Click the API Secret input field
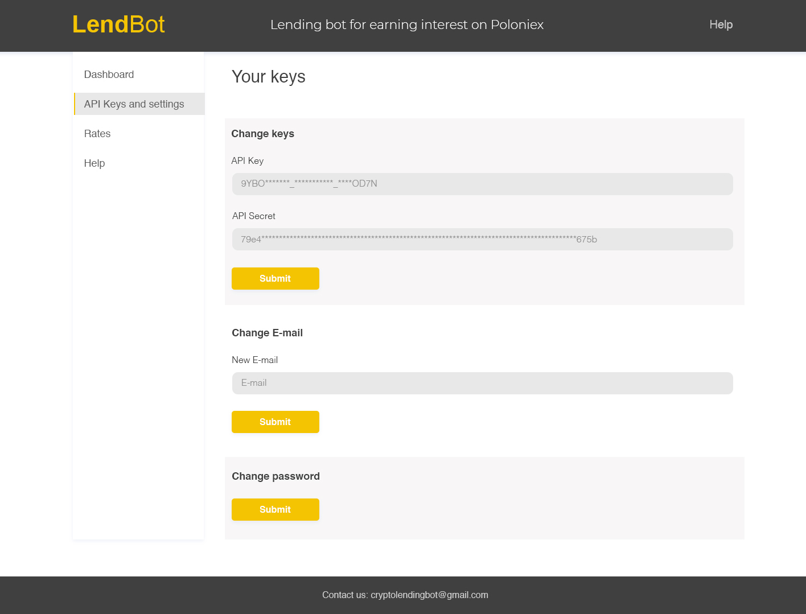Image resolution: width=806 pixels, height=614 pixels. (x=482, y=239)
